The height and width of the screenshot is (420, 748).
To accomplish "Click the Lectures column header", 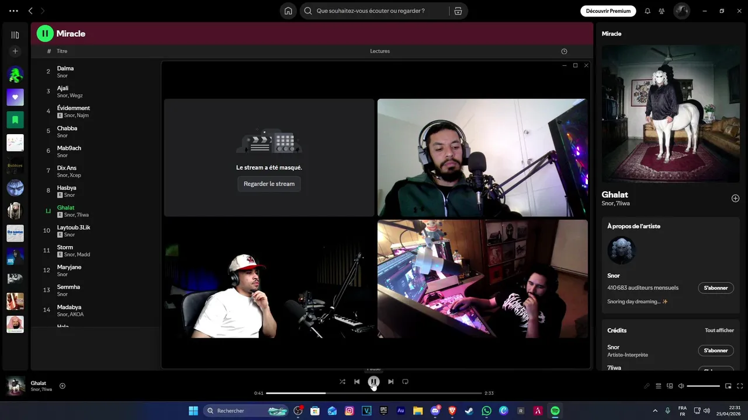I will [380, 51].
